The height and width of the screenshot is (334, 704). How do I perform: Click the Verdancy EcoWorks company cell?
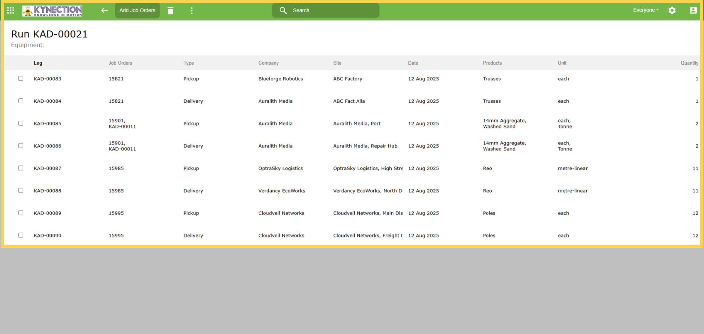(282, 191)
